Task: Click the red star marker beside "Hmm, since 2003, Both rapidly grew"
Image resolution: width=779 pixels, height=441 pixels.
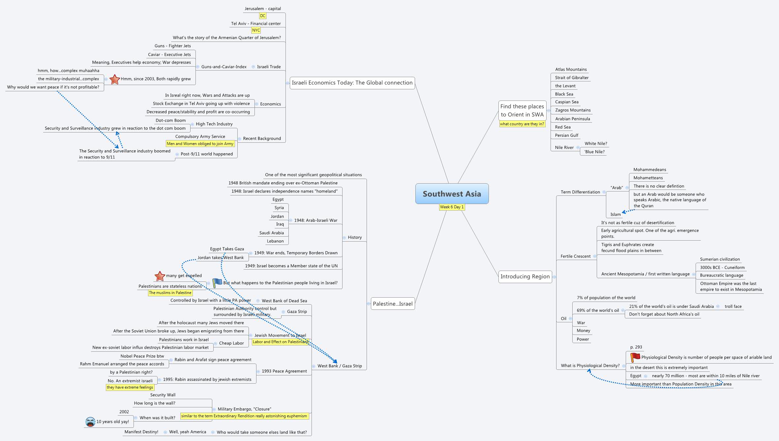Action: coord(114,79)
